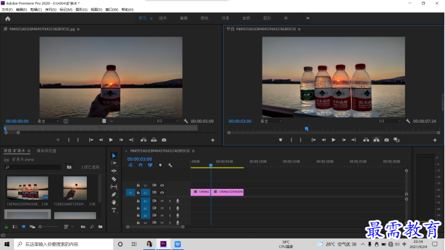The width and height of the screenshot is (445, 250).
Task: Toggle Snap in timeline
Action: click(140, 165)
